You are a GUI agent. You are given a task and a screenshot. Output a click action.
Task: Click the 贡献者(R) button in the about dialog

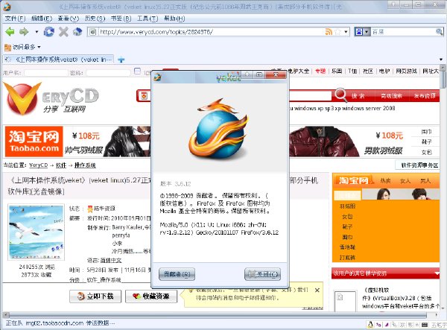177,274
